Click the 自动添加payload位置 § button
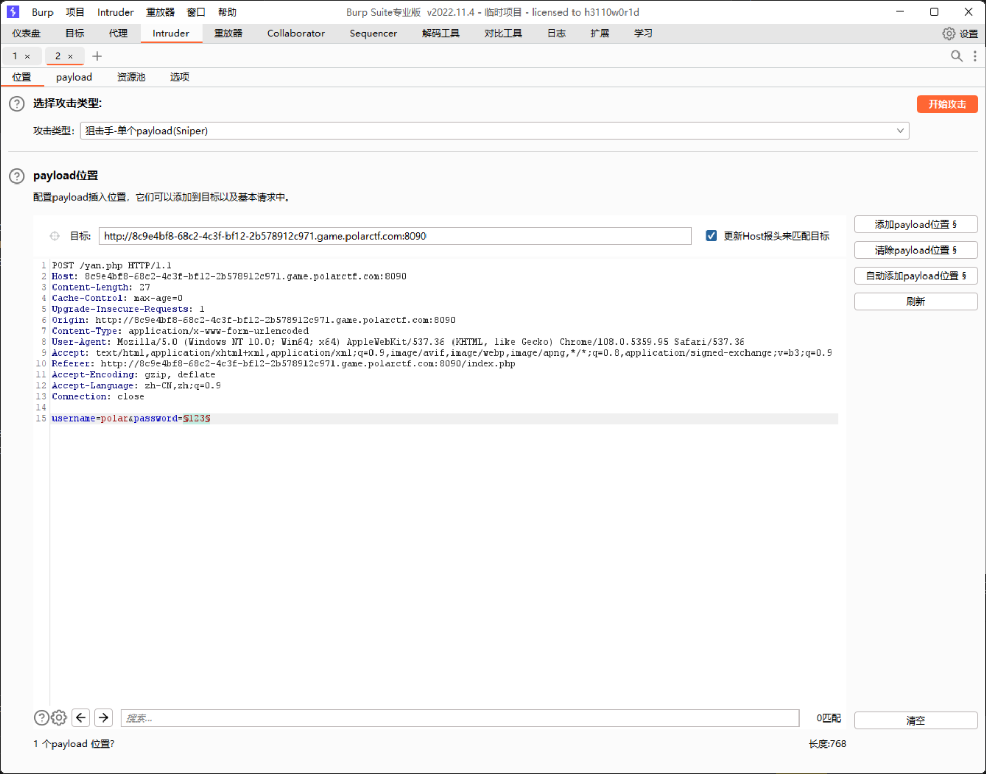This screenshot has height=774, width=986. pos(915,276)
